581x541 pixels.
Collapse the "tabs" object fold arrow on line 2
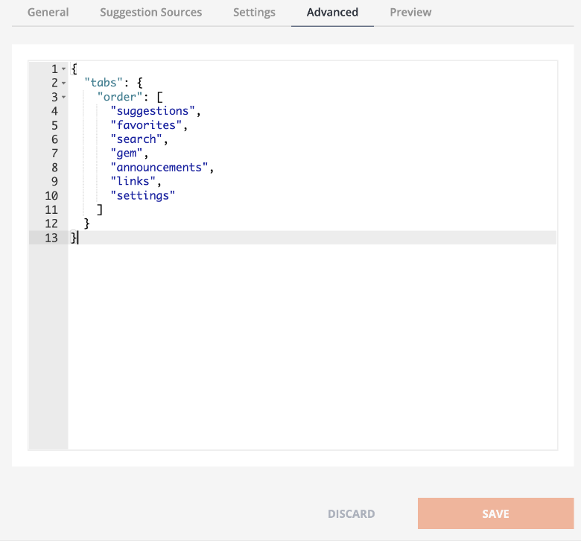(64, 83)
